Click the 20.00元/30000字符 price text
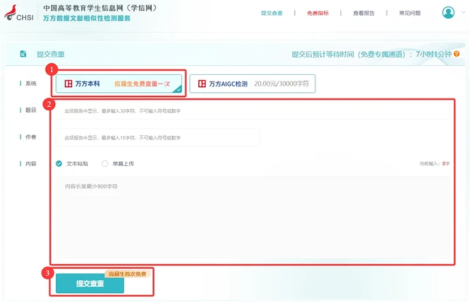Image resolution: width=470 pixels, height=302 pixels. coord(281,84)
